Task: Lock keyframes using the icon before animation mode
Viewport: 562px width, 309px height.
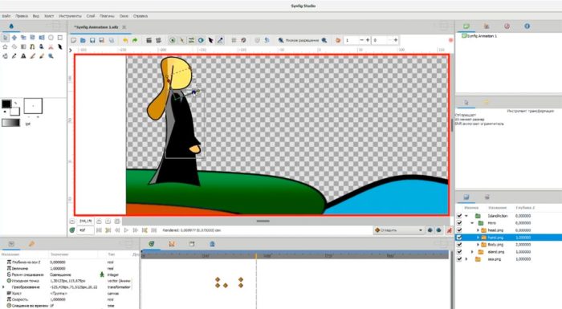Action: (x=438, y=230)
